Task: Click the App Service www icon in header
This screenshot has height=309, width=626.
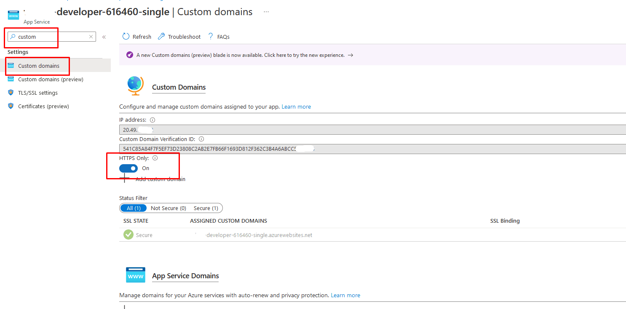Action: 13,15
